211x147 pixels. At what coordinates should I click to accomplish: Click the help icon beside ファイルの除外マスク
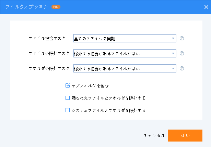(x=182, y=53)
